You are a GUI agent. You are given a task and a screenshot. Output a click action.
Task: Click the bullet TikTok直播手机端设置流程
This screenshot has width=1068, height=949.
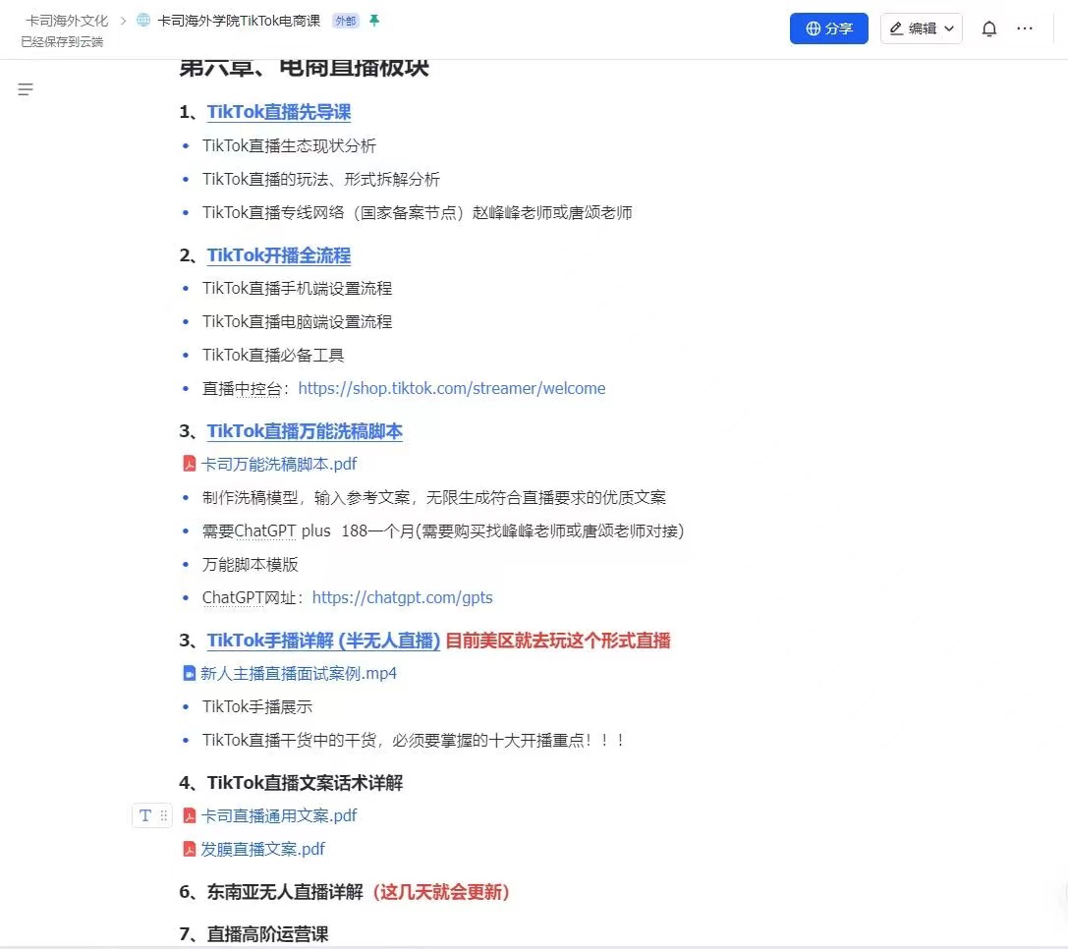click(x=297, y=288)
